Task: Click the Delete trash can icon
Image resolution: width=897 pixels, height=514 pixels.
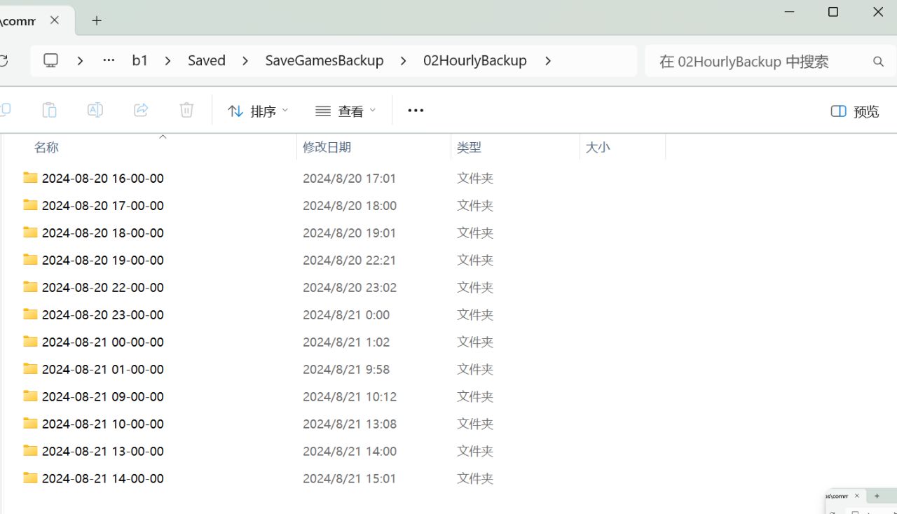Action: click(186, 110)
